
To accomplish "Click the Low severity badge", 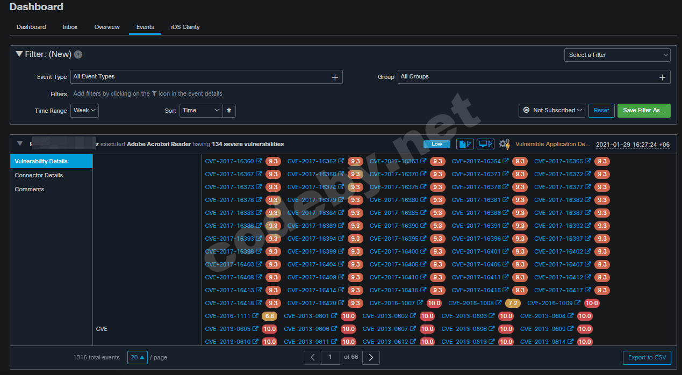I will (x=436, y=144).
